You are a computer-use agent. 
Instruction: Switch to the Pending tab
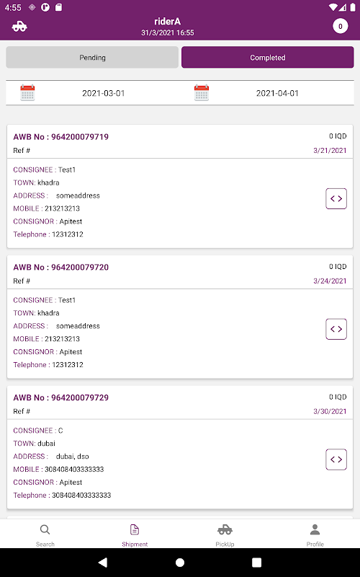[x=92, y=58]
